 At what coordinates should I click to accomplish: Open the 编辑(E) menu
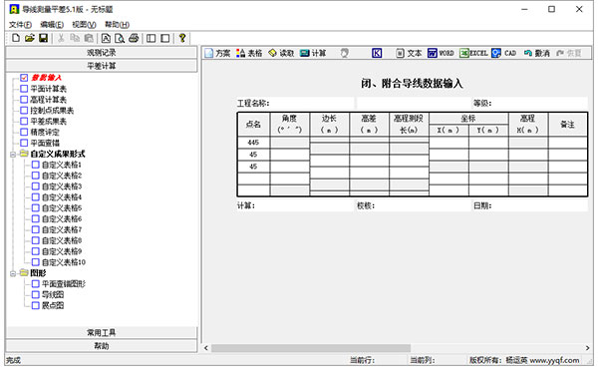pos(52,25)
